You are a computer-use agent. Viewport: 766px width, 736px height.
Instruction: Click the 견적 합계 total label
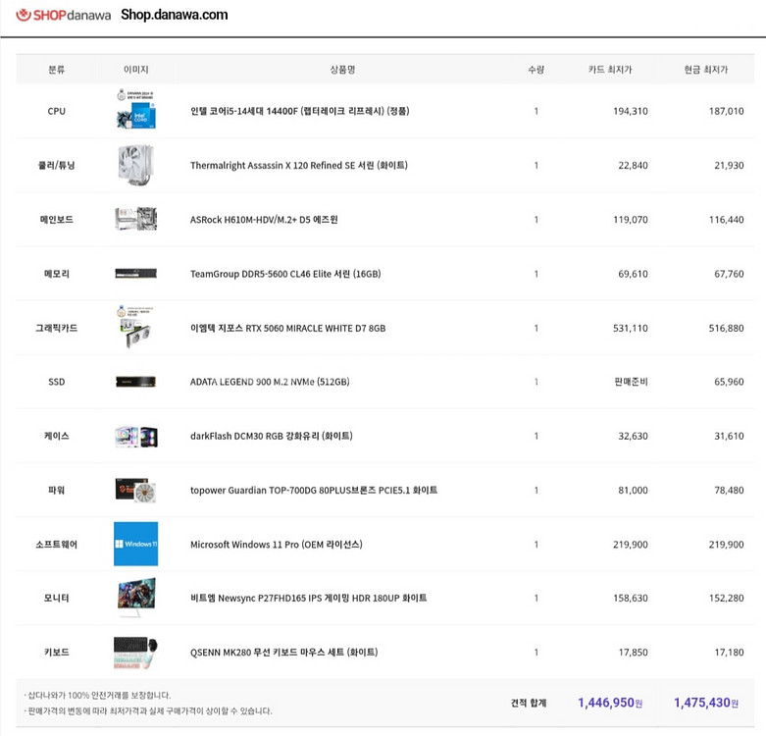(x=529, y=703)
